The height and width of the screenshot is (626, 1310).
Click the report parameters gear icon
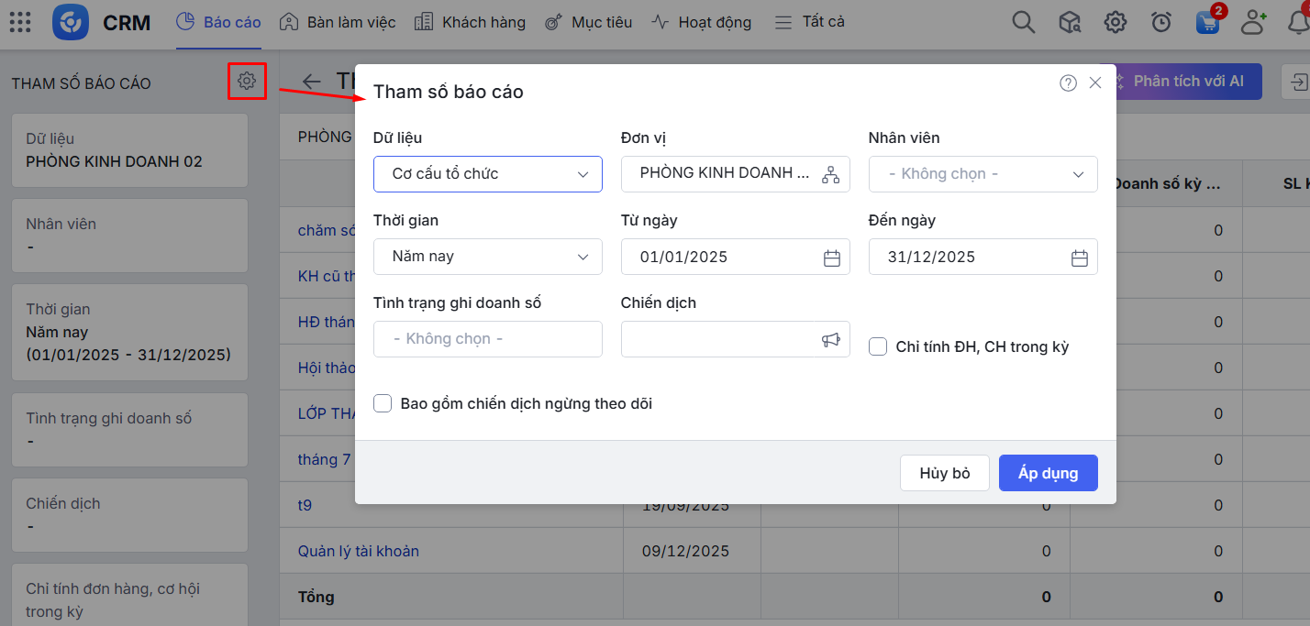coord(246,82)
